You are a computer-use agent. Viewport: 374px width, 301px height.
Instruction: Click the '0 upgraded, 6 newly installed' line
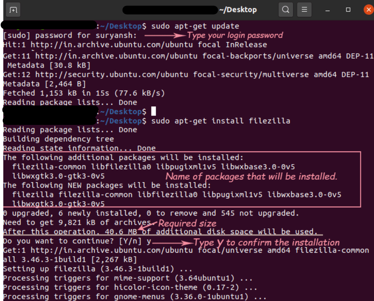(151, 213)
